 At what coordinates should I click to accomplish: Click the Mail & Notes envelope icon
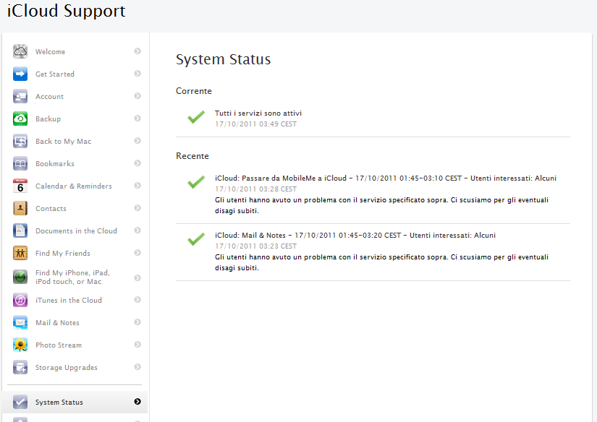pyautogui.click(x=20, y=322)
